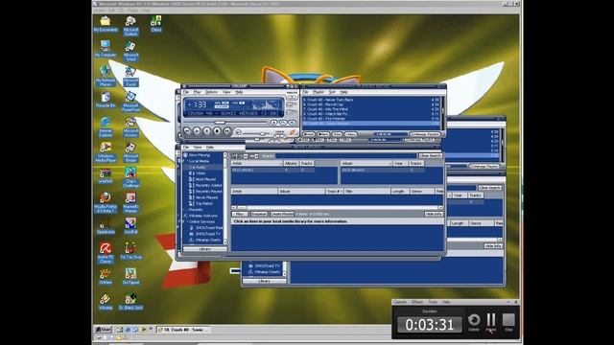Screen dimensions: 614x345
Task: Open Mozilla Firefox desktop icon
Action: pyautogui.click(x=106, y=202)
